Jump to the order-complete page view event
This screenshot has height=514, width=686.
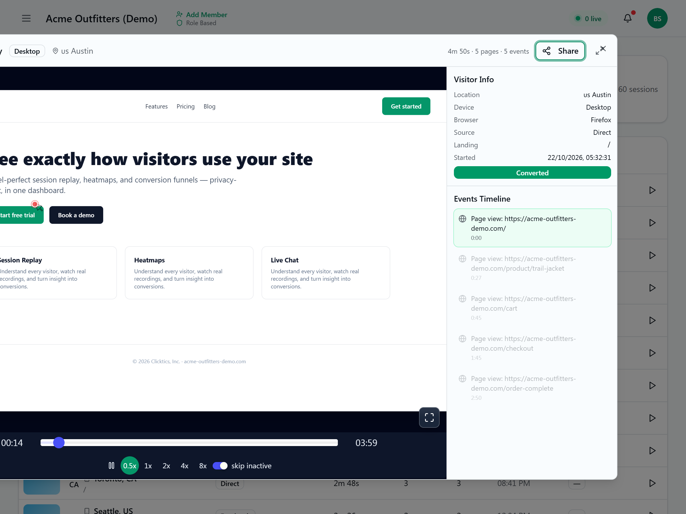coord(532,387)
